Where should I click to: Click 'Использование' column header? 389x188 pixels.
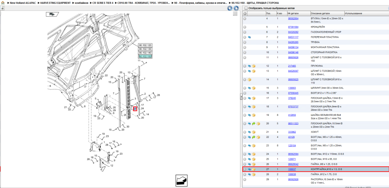click(354, 13)
